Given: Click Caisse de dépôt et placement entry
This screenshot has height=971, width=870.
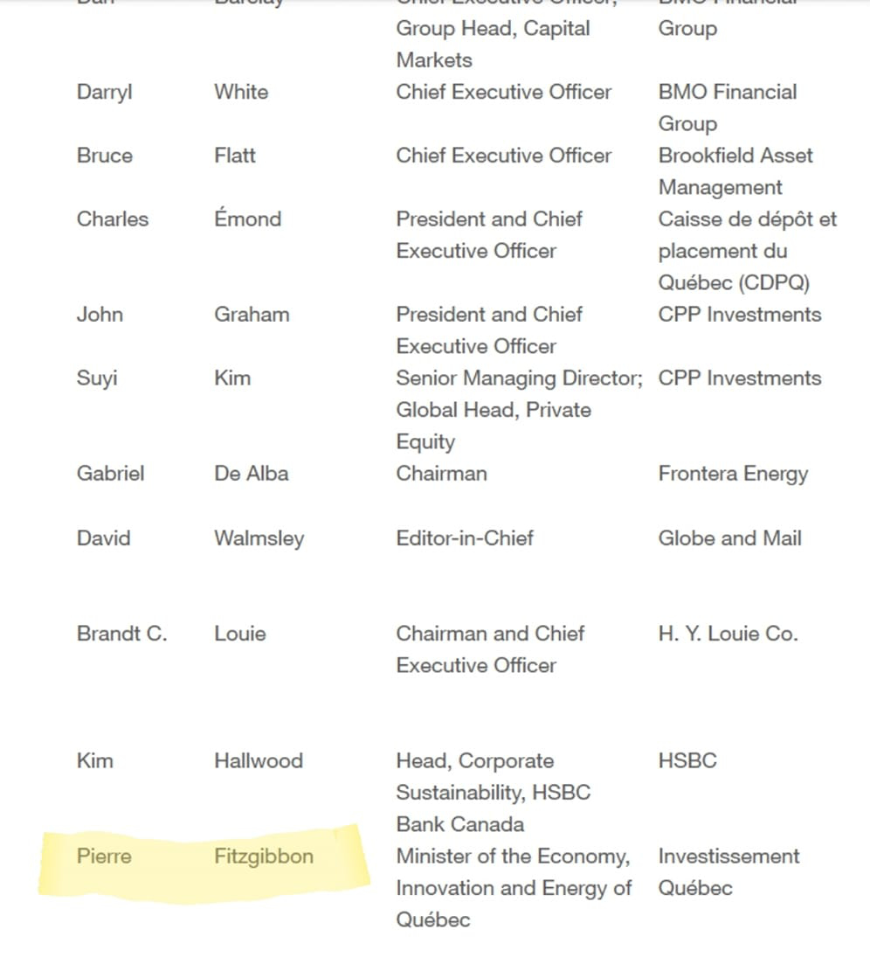Looking at the screenshot, I should [748, 251].
